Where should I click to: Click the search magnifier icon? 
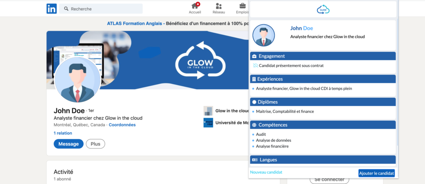[x=66, y=9]
